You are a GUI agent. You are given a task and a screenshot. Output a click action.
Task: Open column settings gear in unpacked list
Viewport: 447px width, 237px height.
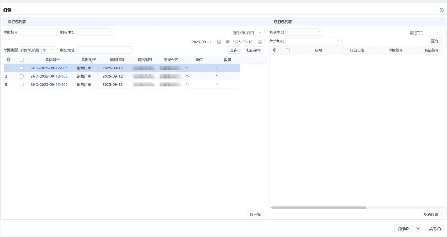click(9, 60)
